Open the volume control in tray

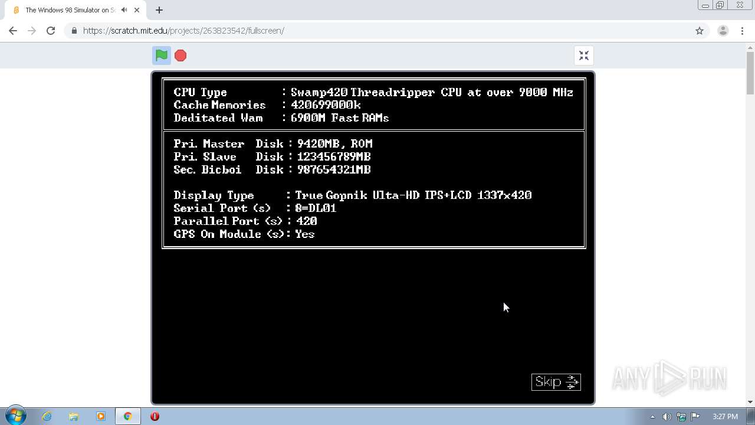(667, 417)
